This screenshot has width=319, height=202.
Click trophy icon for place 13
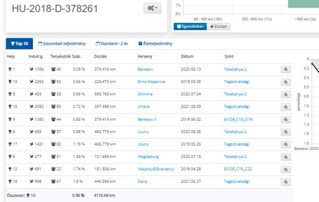pos(10,82)
